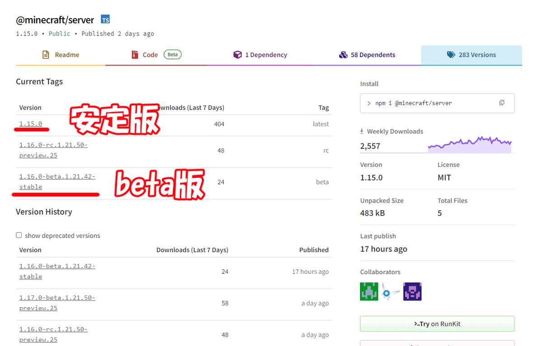The width and height of the screenshot is (542, 346).
Task: Click the purple collaborator avatar
Action: 412,291
